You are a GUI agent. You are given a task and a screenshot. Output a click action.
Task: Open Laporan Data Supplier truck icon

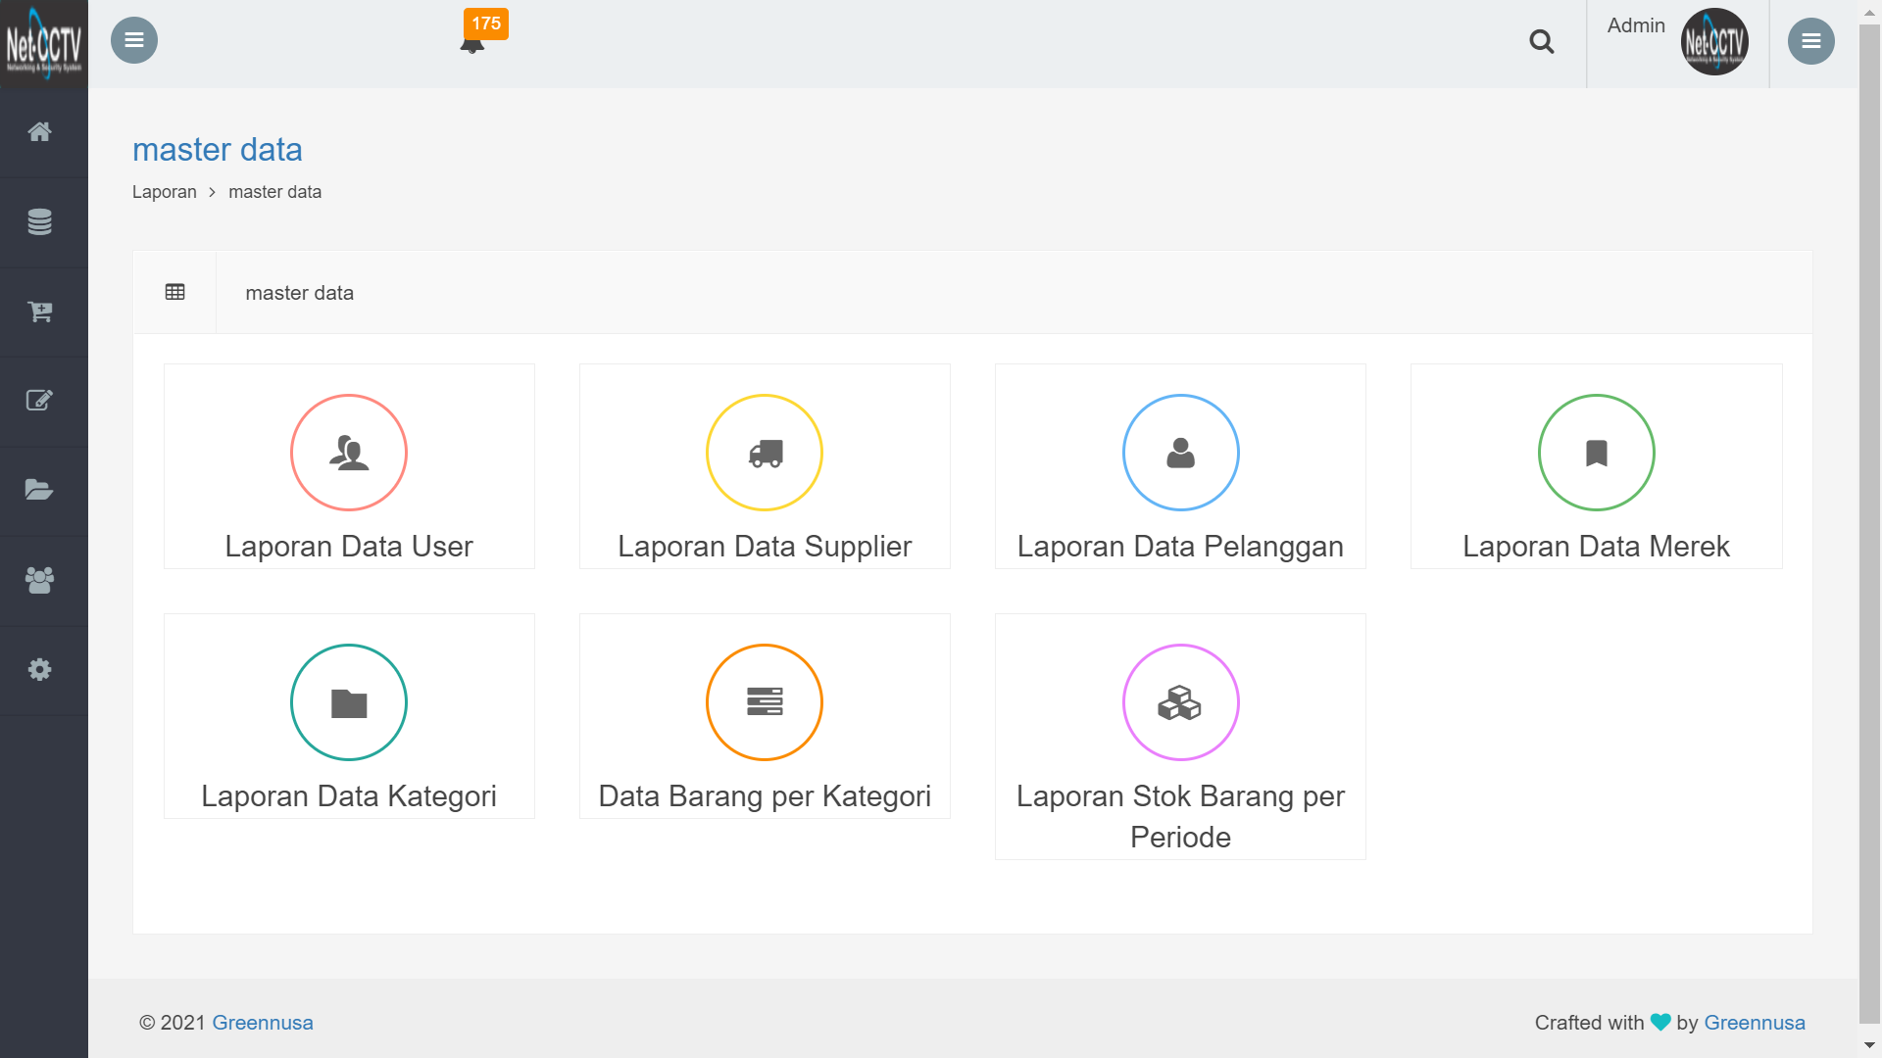(x=765, y=453)
